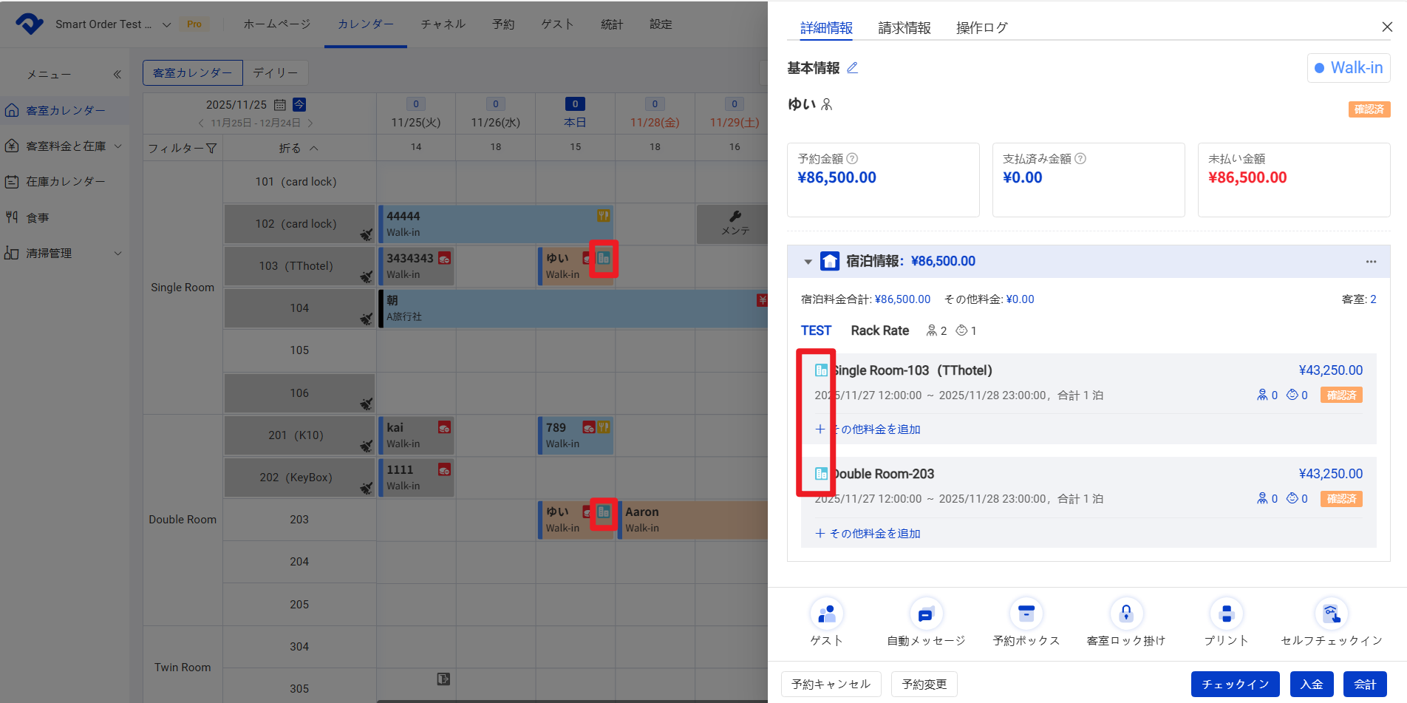Click the three-dot menu in 宿泊情報 header
Screen dimensions: 1407x703
coord(1371,262)
